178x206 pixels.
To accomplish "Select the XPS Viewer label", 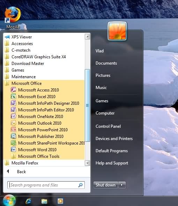I will 22,37.
